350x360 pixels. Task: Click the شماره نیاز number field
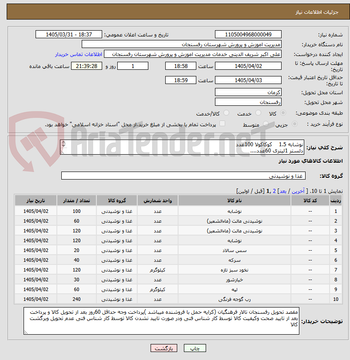(x=248, y=34)
